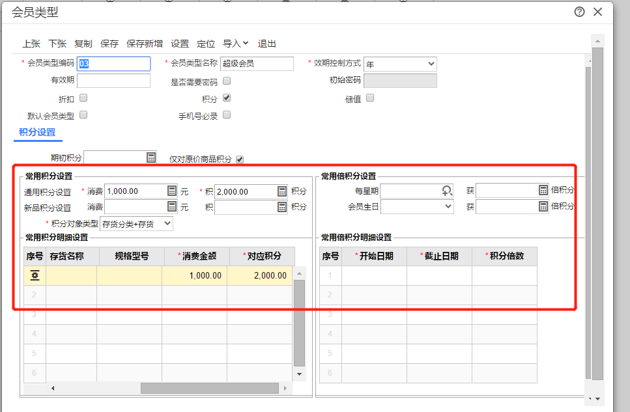
Task: Click 保存新增 in the toolbar
Action: click(145, 44)
